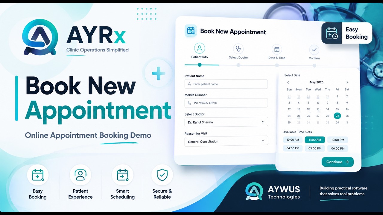Click the Secure & Reliable shield icon
The height and width of the screenshot is (215, 383).
(x=162, y=175)
